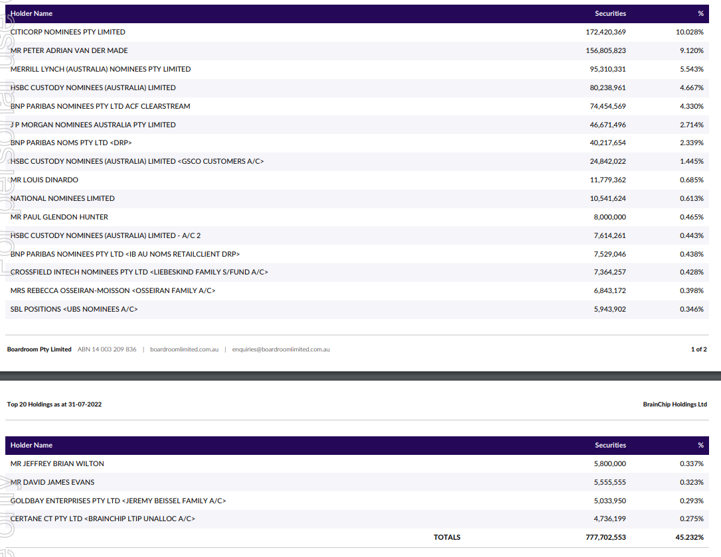The image size is (721, 557).
Task: Click J P MORGAN NOMINEES AUSTRALIA holder name
Action: point(93,125)
